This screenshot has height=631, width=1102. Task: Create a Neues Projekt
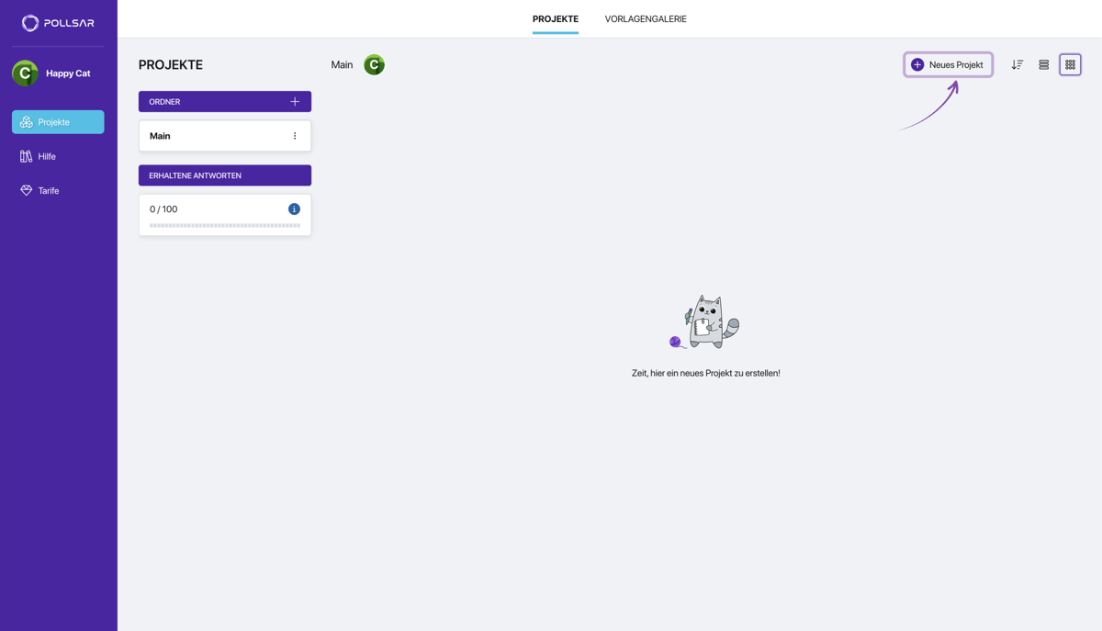point(948,65)
